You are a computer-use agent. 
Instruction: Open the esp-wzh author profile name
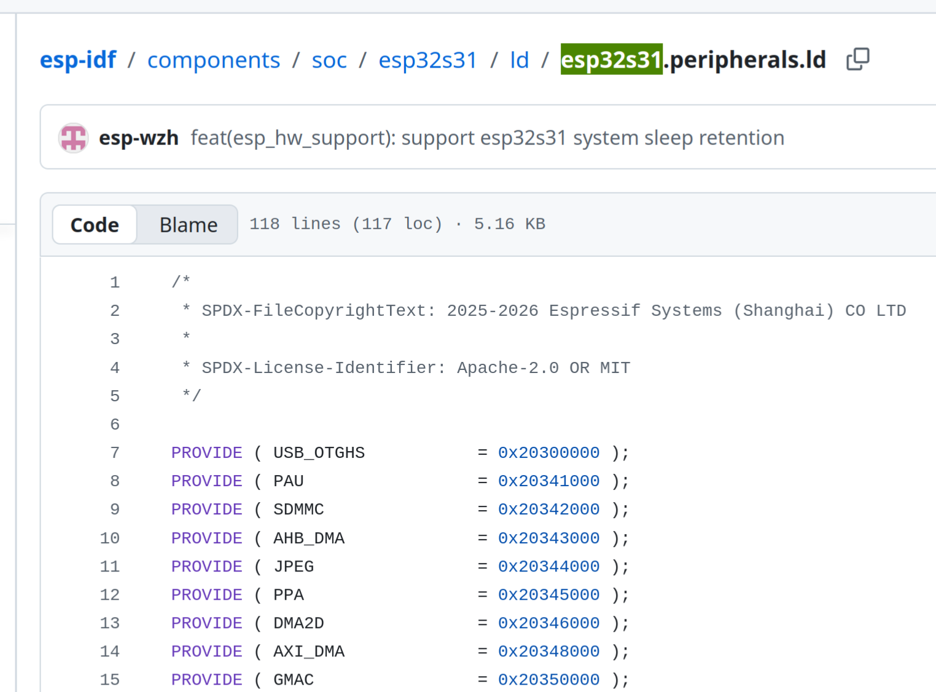click(139, 138)
